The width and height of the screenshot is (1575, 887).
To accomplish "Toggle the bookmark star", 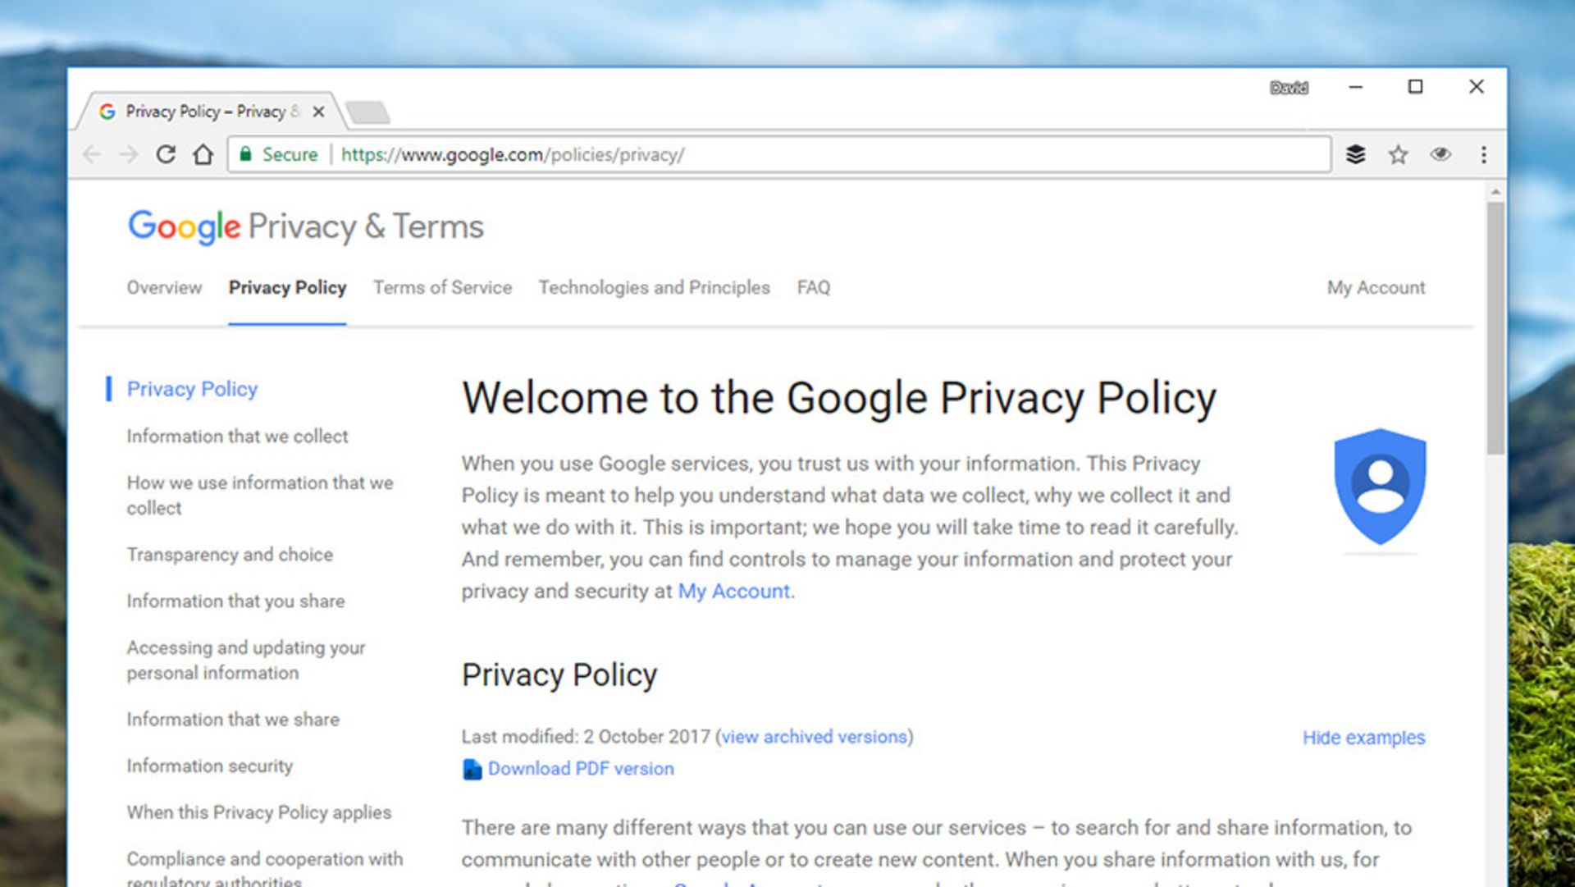I will point(1397,154).
